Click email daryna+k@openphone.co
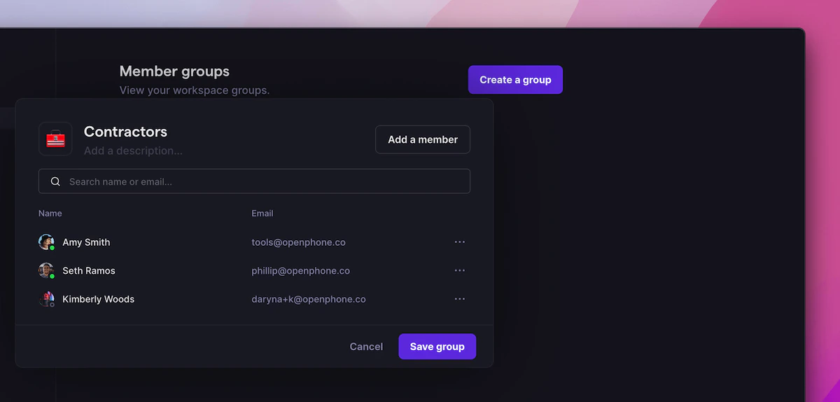840x402 pixels. [309, 299]
